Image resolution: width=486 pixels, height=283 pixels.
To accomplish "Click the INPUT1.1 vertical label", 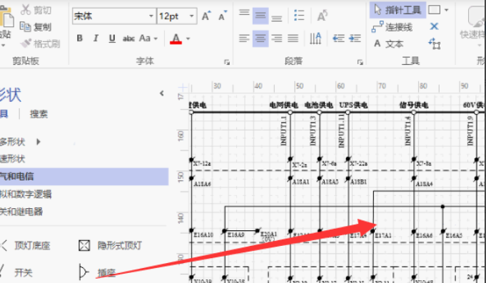I will pos(283,131).
